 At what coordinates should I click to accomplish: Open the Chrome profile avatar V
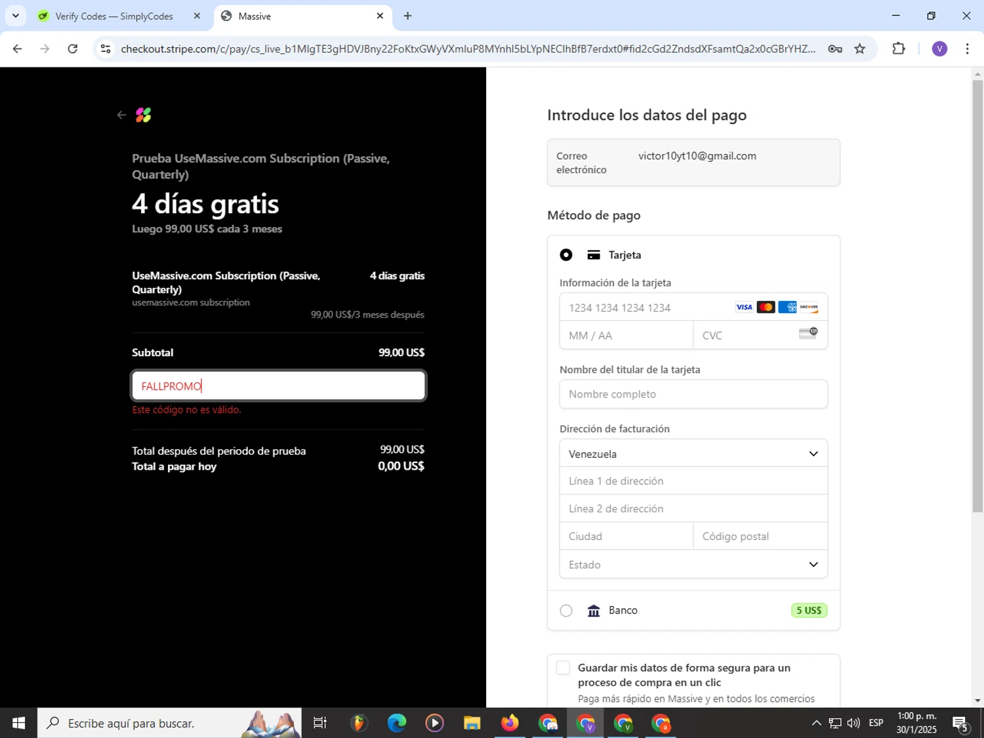[939, 49]
